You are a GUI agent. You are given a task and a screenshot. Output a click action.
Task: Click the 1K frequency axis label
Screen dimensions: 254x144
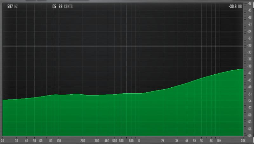tap(139, 141)
